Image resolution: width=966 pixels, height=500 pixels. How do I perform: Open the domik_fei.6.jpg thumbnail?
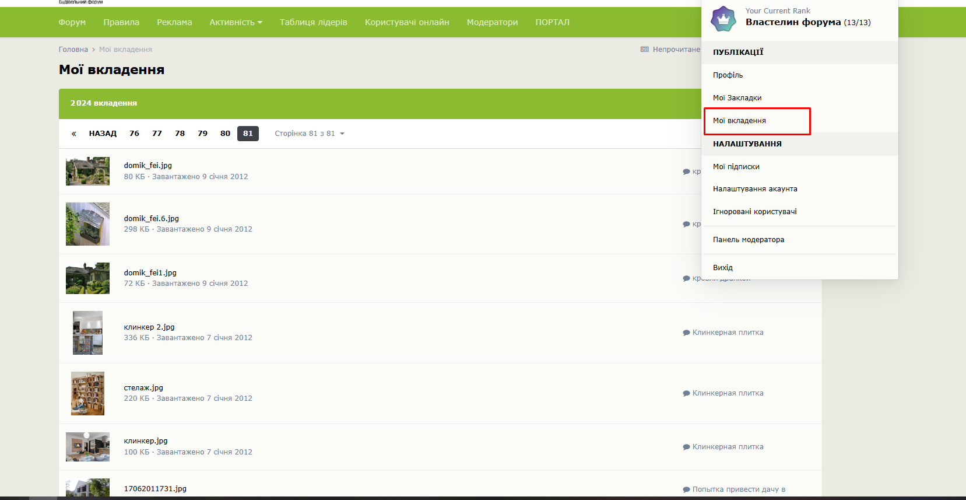[87, 224]
